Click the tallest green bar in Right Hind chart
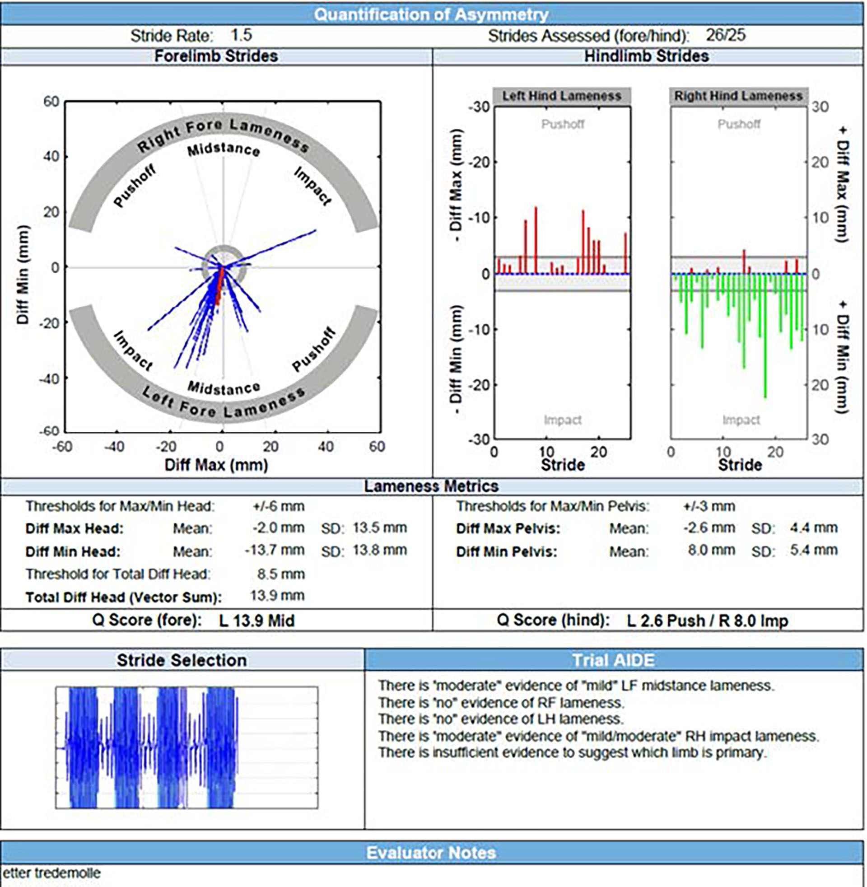The height and width of the screenshot is (887, 867). [x=765, y=337]
